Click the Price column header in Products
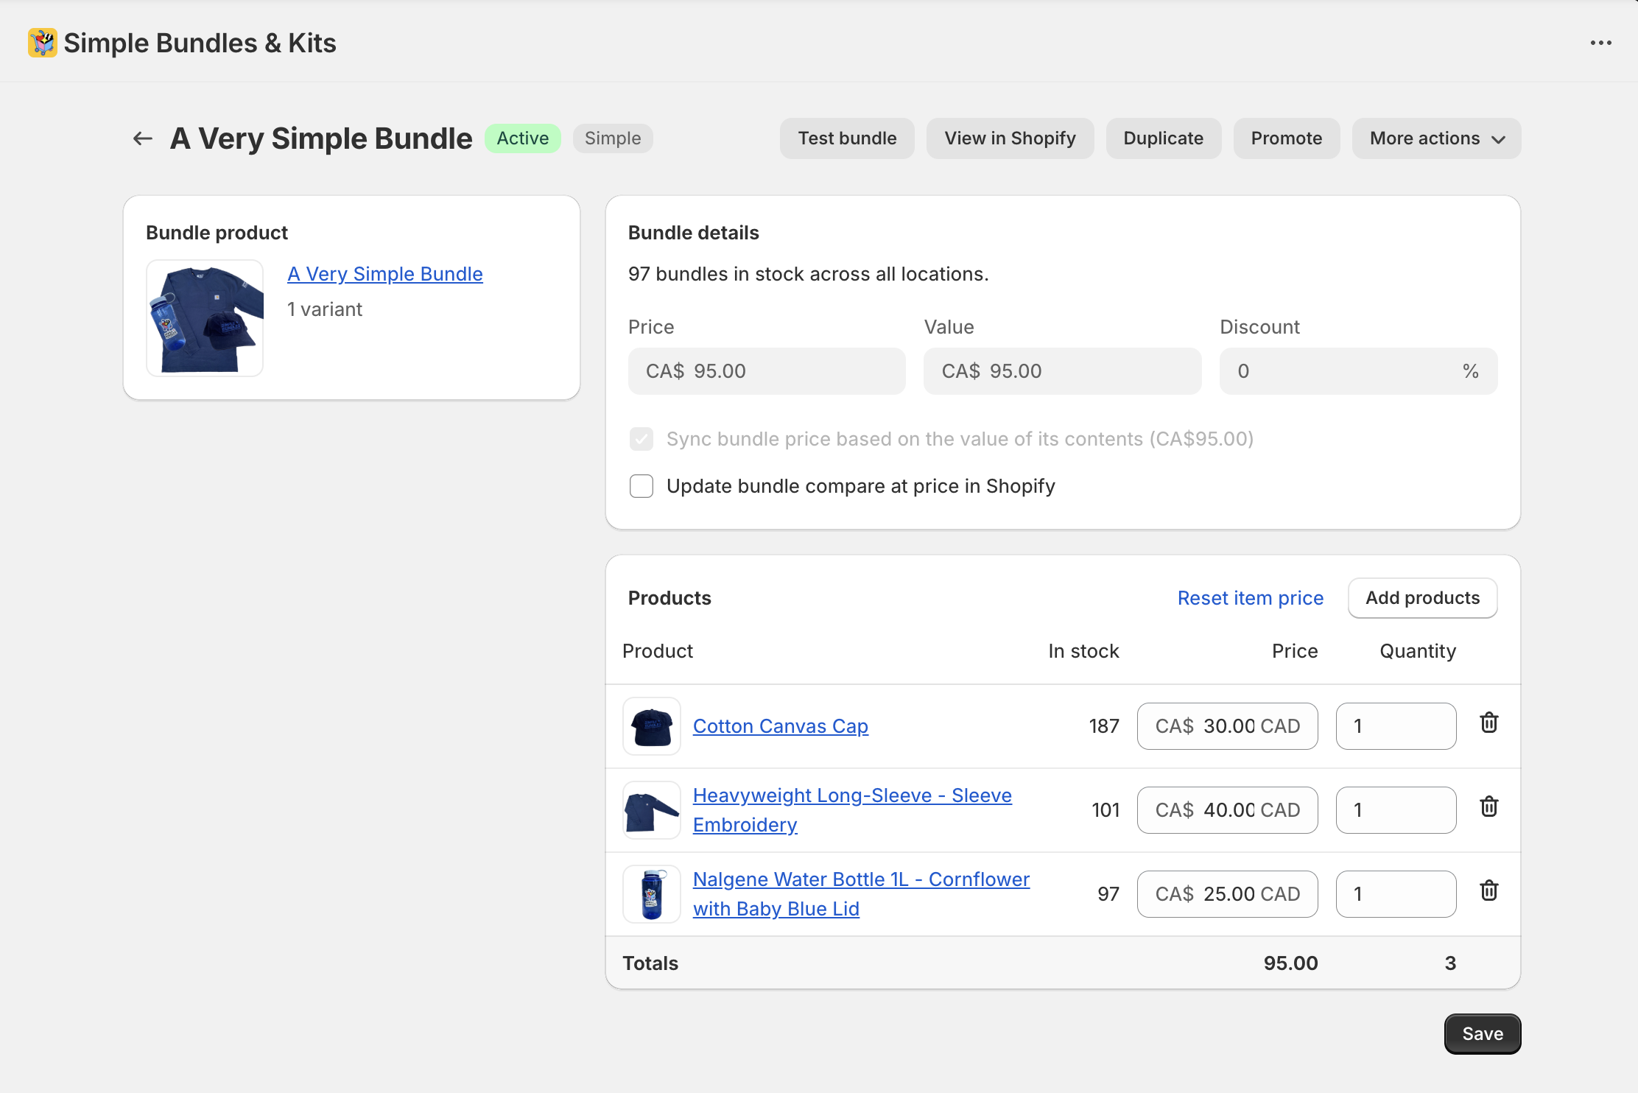 coord(1295,651)
